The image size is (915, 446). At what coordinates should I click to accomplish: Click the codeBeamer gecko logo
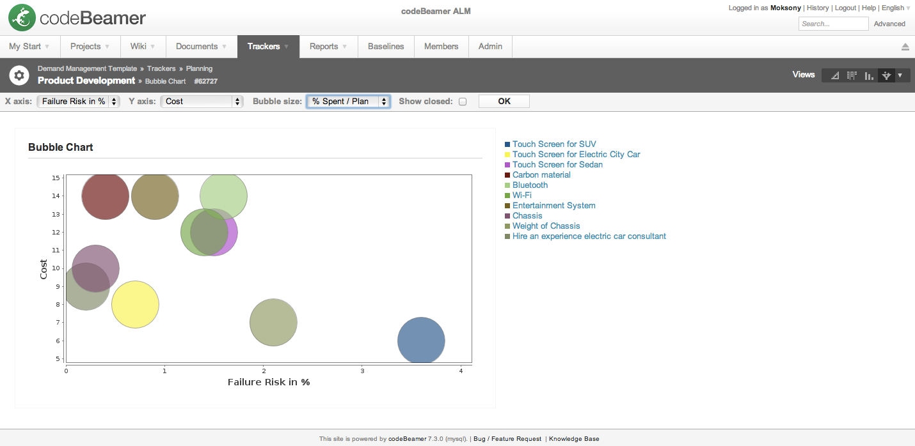coord(21,18)
